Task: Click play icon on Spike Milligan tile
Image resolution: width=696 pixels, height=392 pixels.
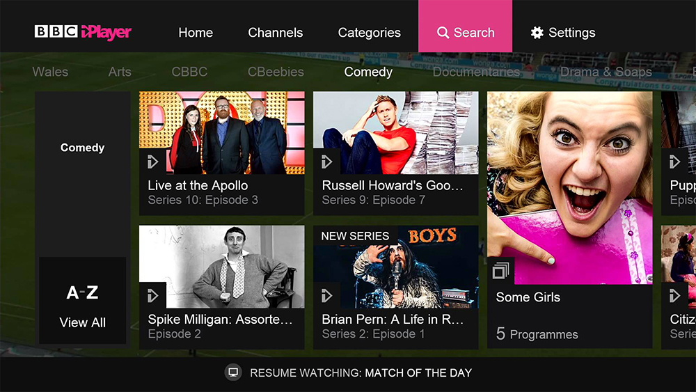Action: (x=152, y=295)
